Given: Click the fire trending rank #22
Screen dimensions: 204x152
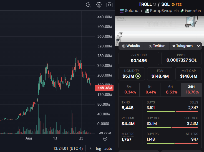Looking at the screenshot, I should click(x=177, y=4).
